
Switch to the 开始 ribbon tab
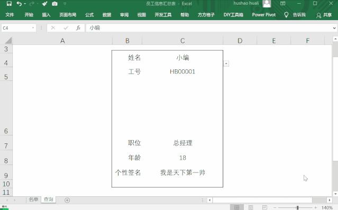pyautogui.click(x=29, y=15)
